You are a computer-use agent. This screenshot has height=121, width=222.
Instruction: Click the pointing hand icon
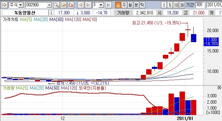coord(71,5)
